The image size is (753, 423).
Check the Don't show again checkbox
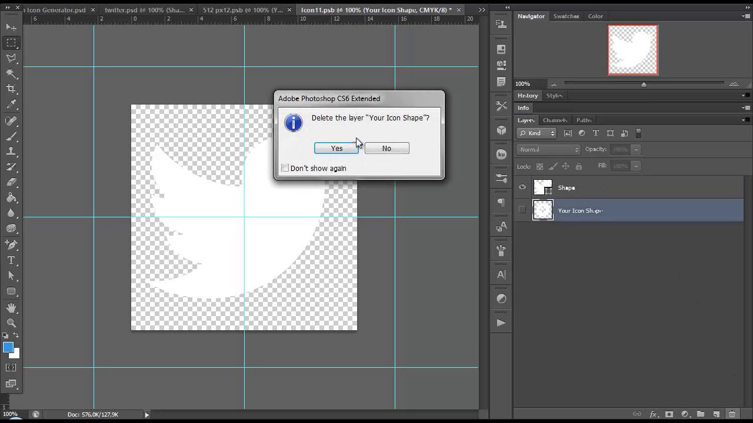(285, 168)
